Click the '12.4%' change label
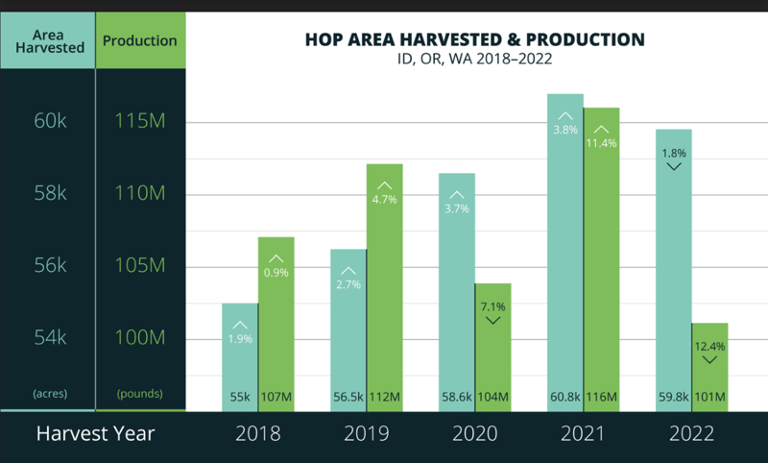 click(709, 347)
